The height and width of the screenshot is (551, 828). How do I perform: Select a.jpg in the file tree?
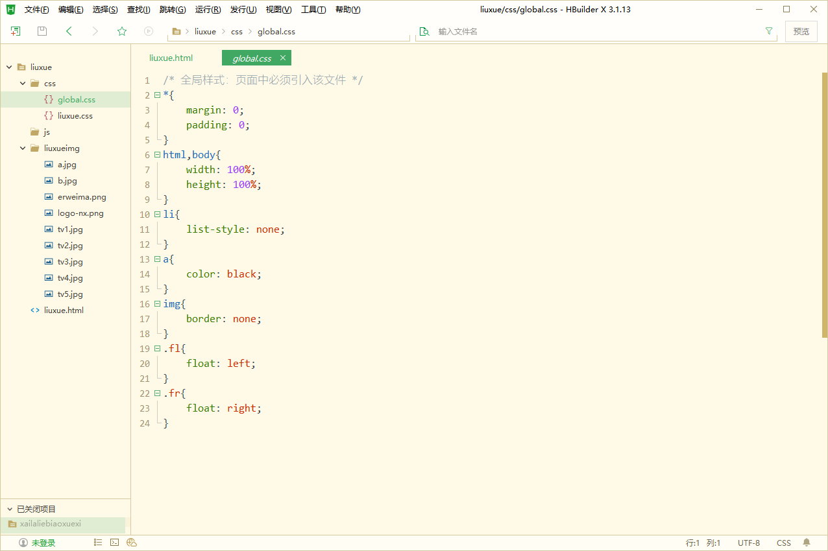coord(67,165)
